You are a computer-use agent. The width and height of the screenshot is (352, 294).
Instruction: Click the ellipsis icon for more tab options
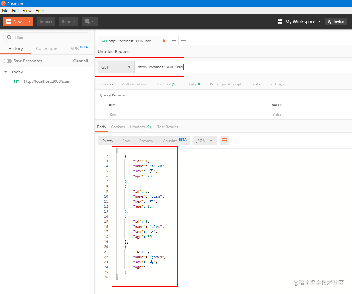point(183,40)
